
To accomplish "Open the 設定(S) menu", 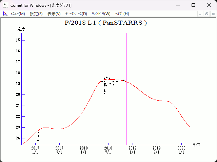I will coord(36,14).
